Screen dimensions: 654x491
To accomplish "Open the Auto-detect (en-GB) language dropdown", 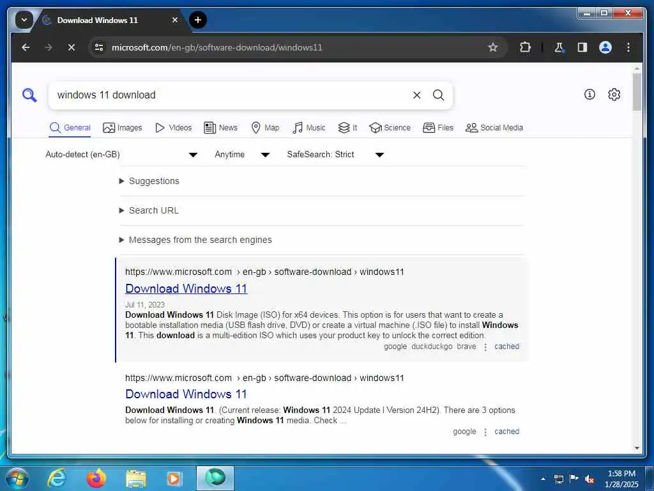I will [x=121, y=155].
